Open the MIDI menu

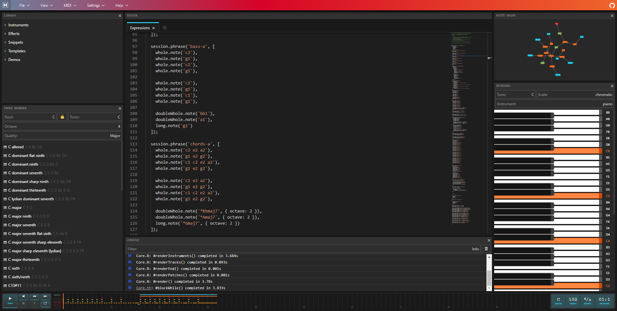pos(70,5)
